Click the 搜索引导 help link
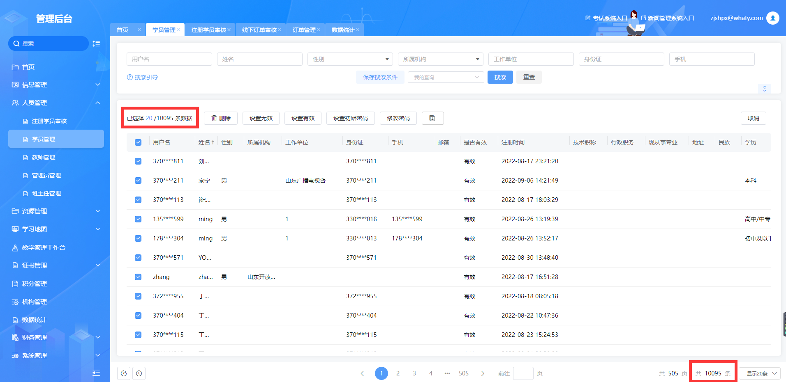 [x=142, y=77]
